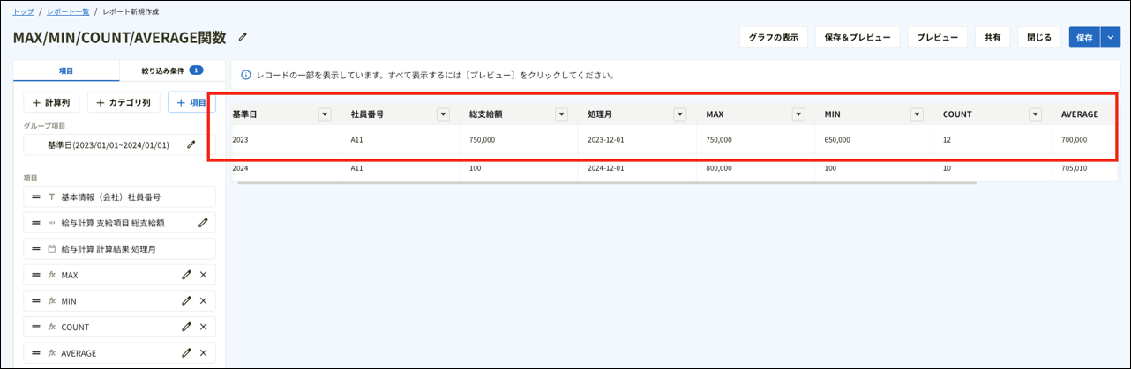
Task: Select the 項目 tab
Action: pyautogui.click(x=66, y=70)
